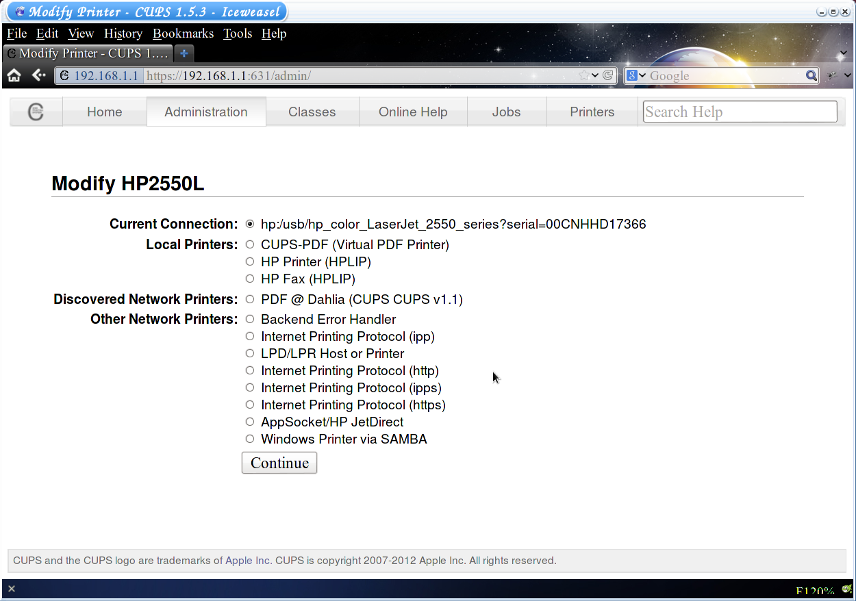The width and height of the screenshot is (856, 601).
Task: Click the Other Network Printers label
Action: coord(164,319)
